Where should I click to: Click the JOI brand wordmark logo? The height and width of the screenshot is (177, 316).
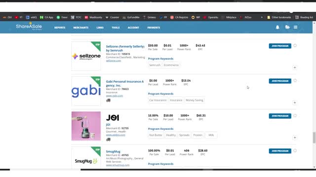click(x=113, y=118)
